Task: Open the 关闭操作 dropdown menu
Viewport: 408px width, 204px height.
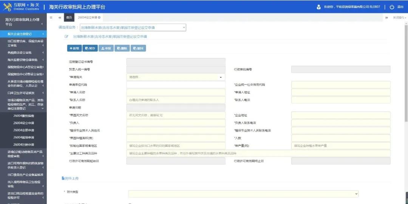Action: (x=399, y=18)
